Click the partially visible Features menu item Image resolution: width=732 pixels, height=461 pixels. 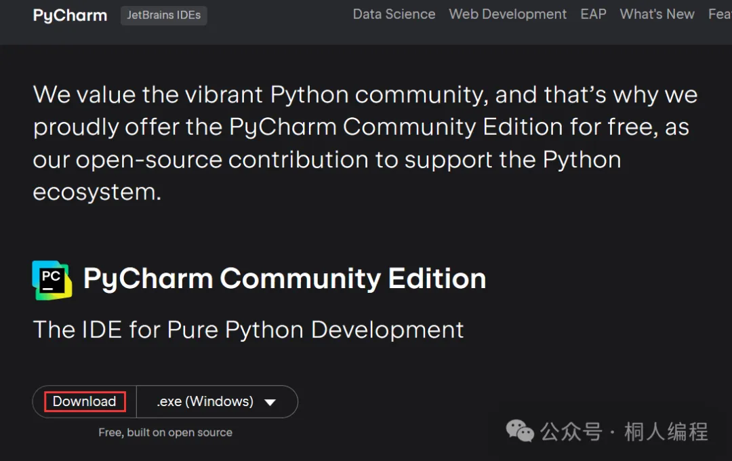[x=720, y=14]
